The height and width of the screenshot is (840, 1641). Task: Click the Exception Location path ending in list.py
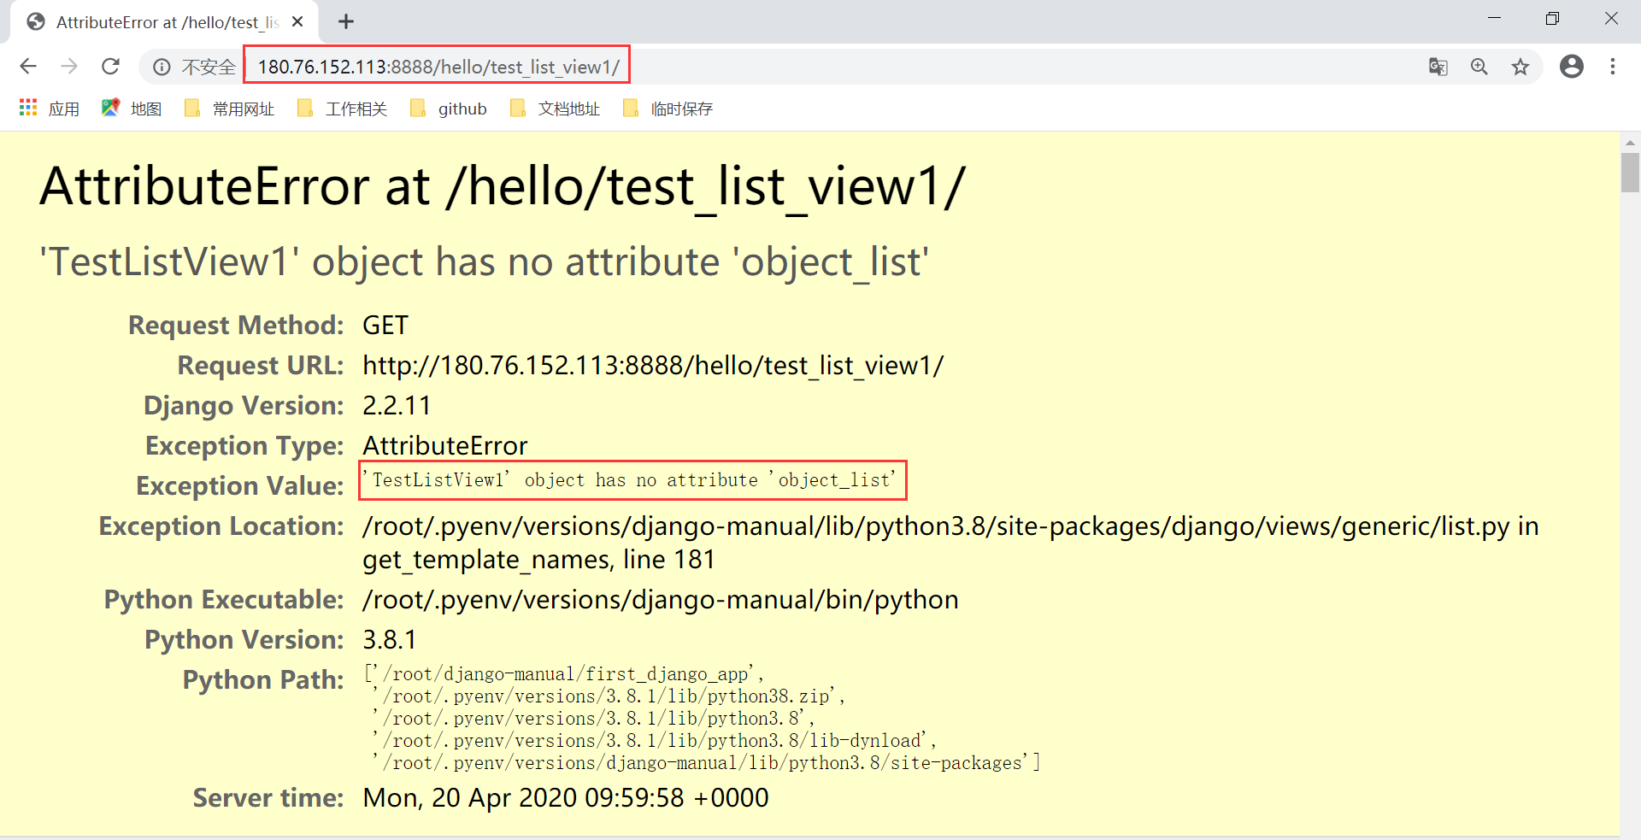[x=936, y=526]
